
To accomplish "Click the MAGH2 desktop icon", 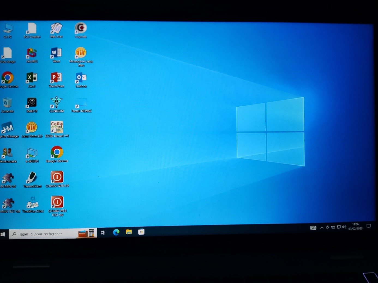I will 32,103.
